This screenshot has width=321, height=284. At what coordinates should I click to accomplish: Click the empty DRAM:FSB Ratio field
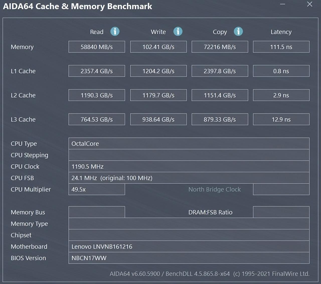pos(281,212)
